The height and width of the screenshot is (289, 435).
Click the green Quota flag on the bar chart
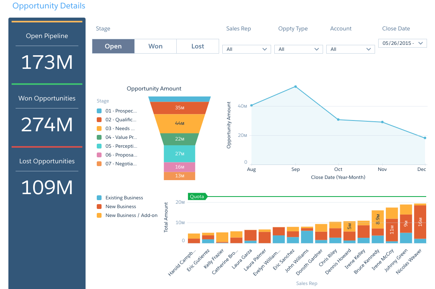click(x=198, y=196)
